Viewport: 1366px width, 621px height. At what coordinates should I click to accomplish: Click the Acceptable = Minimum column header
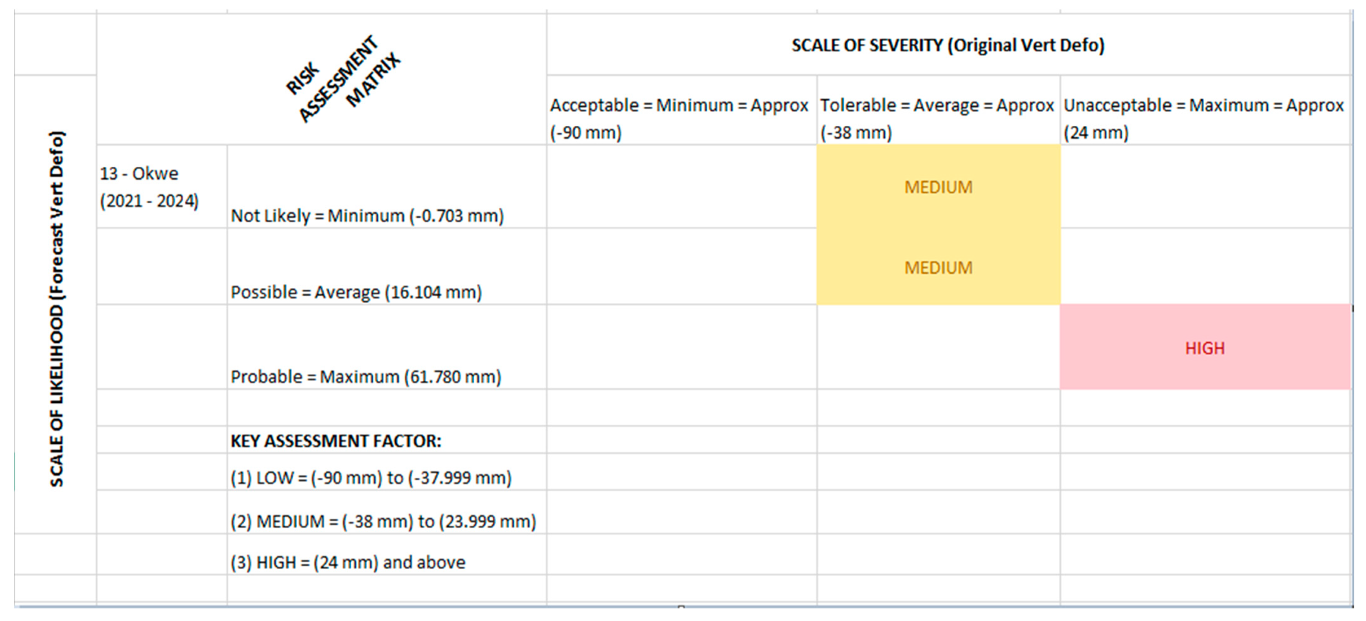coord(680,118)
